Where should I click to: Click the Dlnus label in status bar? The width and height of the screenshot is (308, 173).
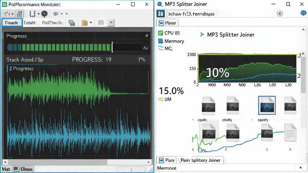[26, 169]
